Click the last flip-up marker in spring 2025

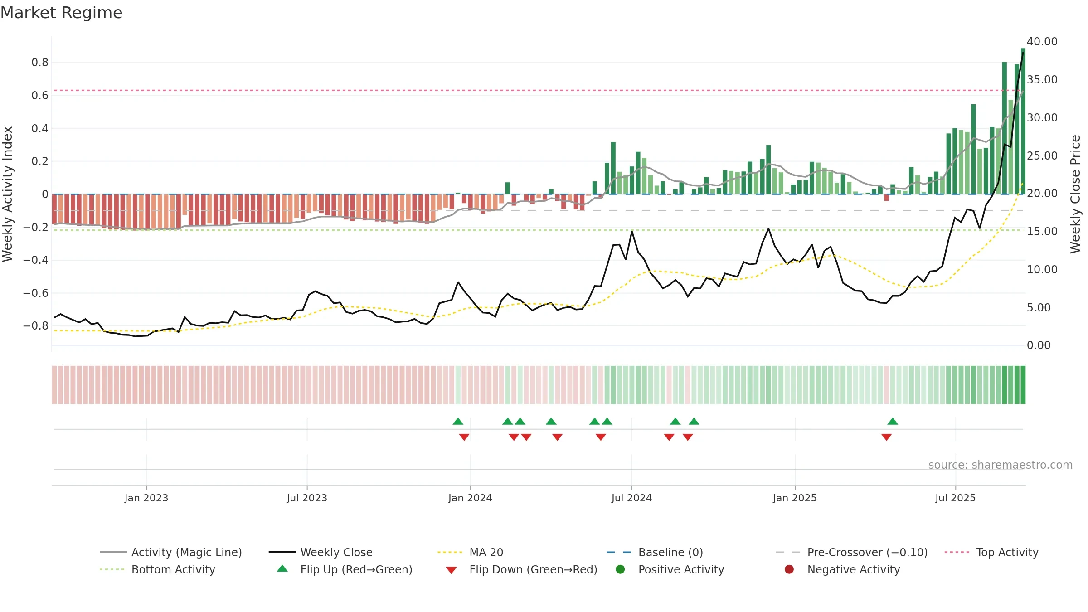[x=893, y=421]
